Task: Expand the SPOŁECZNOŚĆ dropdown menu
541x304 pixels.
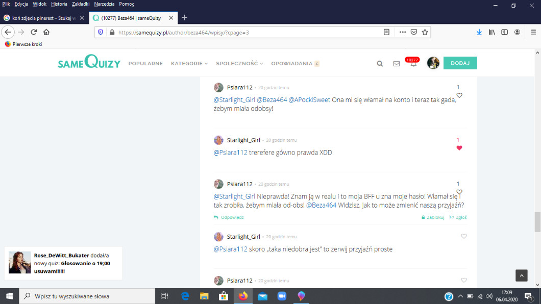Action: coord(239,64)
